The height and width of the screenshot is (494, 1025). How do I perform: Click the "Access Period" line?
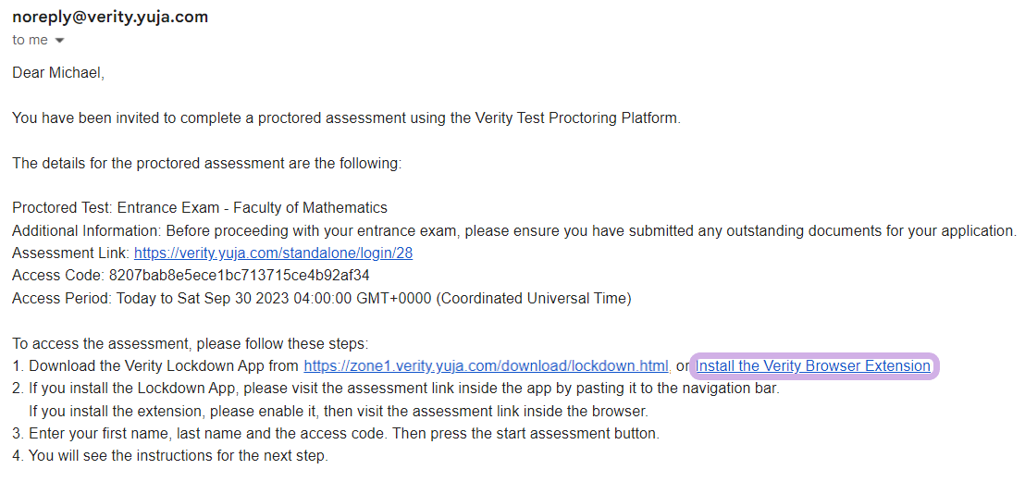pos(322,299)
